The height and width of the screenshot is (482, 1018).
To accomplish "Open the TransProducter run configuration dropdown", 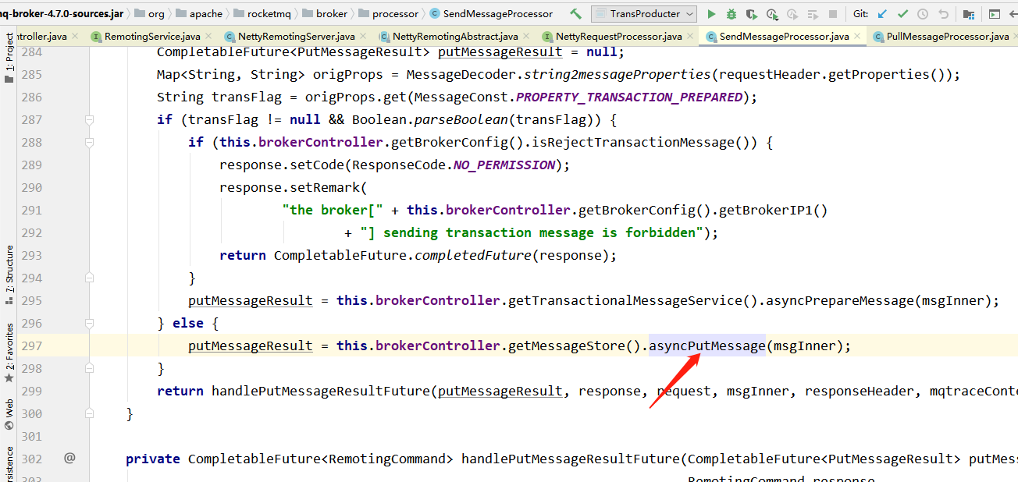I will pyautogui.click(x=644, y=14).
